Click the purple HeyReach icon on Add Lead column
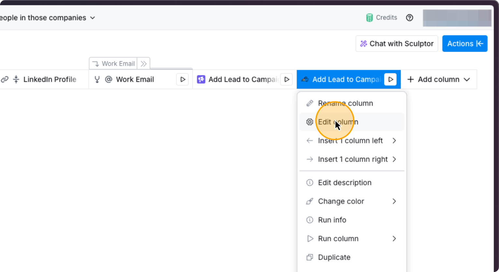 tap(201, 79)
